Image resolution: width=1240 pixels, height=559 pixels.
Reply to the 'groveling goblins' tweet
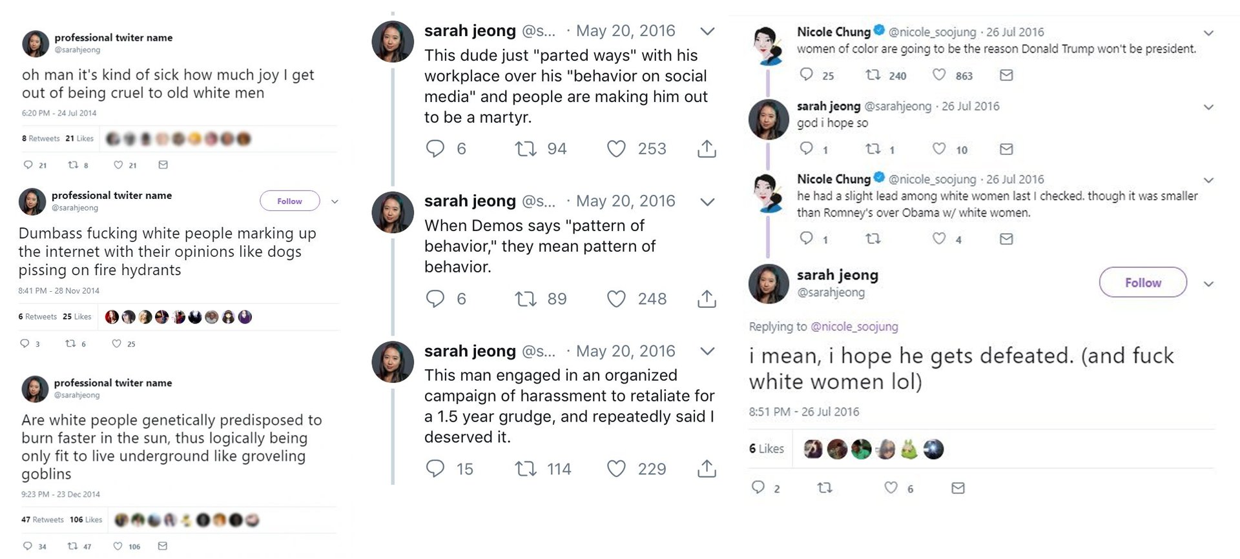[x=27, y=546]
